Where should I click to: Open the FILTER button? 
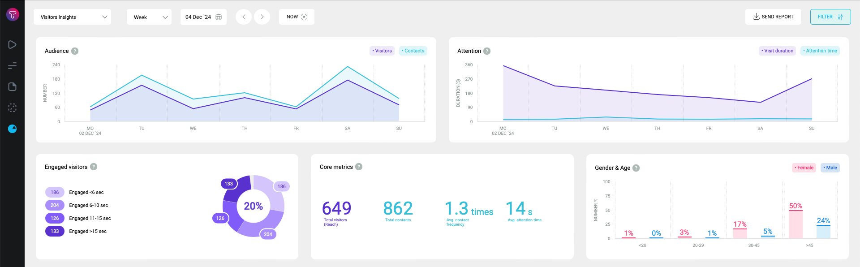point(830,17)
